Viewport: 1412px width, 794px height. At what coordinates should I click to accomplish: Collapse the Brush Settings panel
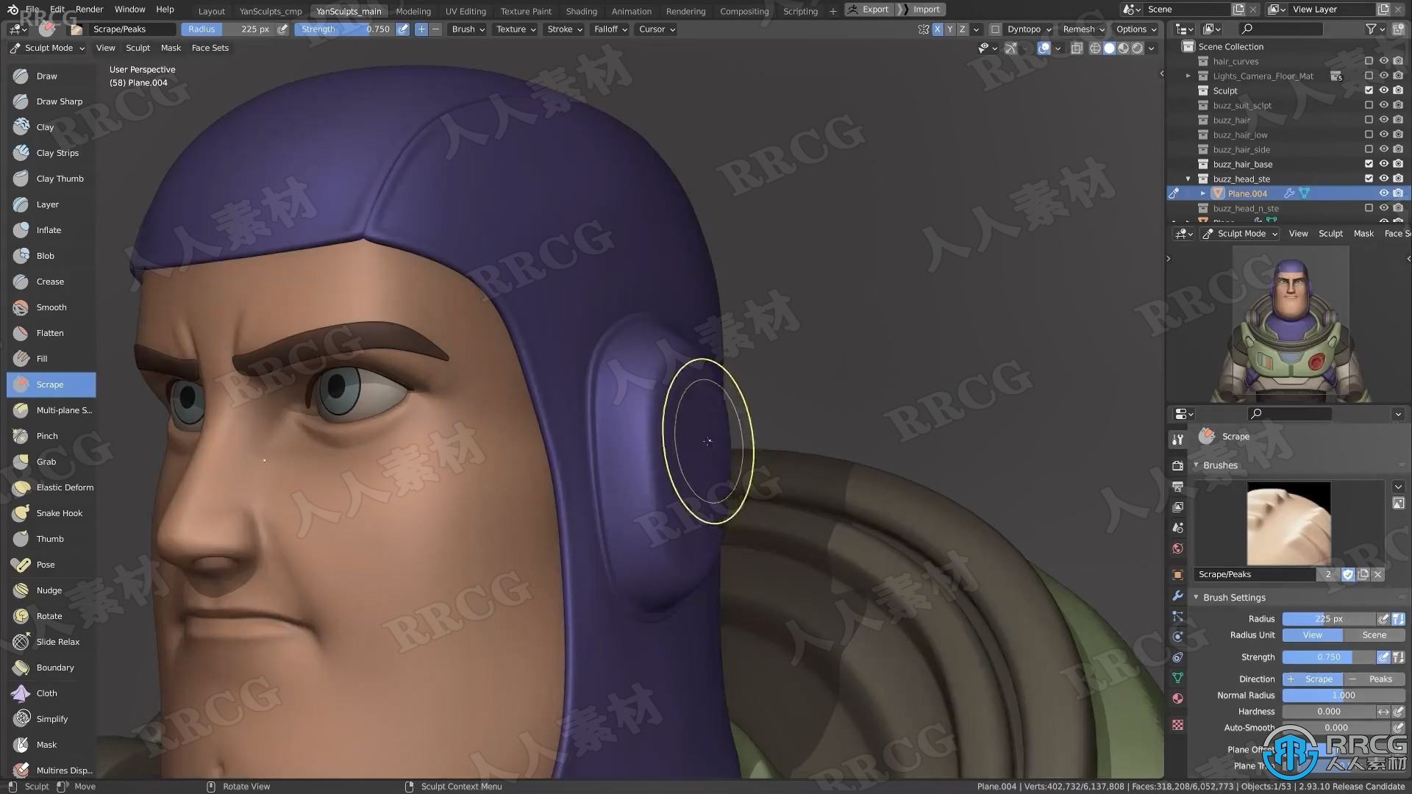pos(1196,598)
